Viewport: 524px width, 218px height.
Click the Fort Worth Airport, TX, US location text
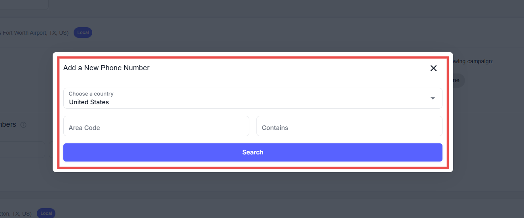tap(34, 33)
